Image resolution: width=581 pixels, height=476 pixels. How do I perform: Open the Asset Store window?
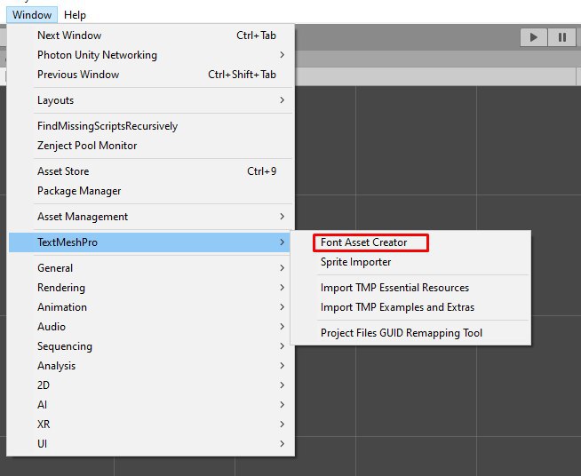point(150,171)
